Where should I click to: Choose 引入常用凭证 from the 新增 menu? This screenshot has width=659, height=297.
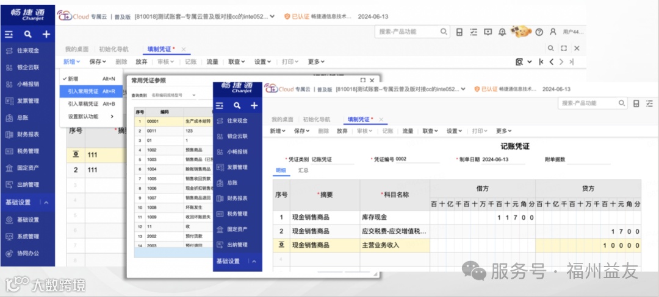[x=91, y=91]
